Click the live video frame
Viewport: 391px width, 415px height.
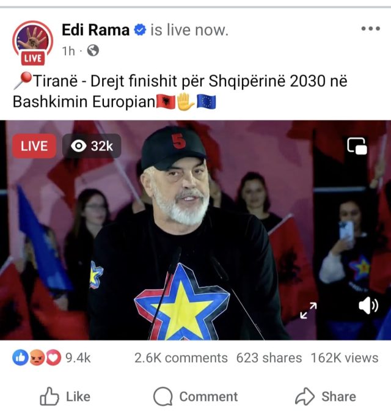point(195,230)
